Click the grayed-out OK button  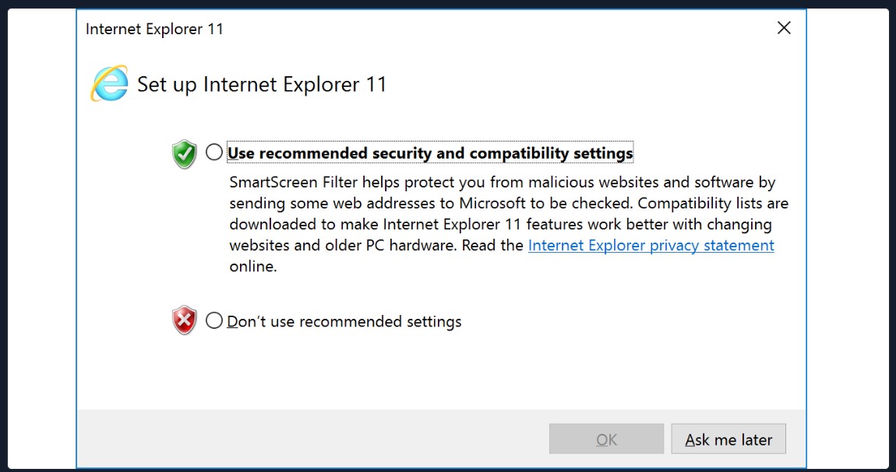(x=606, y=439)
